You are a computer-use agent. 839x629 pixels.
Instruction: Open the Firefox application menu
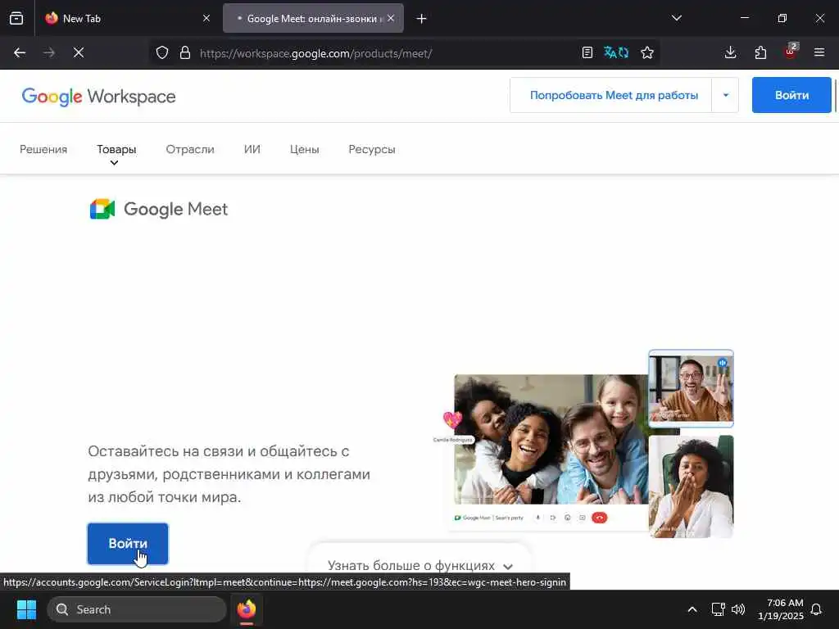[x=819, y=52]
